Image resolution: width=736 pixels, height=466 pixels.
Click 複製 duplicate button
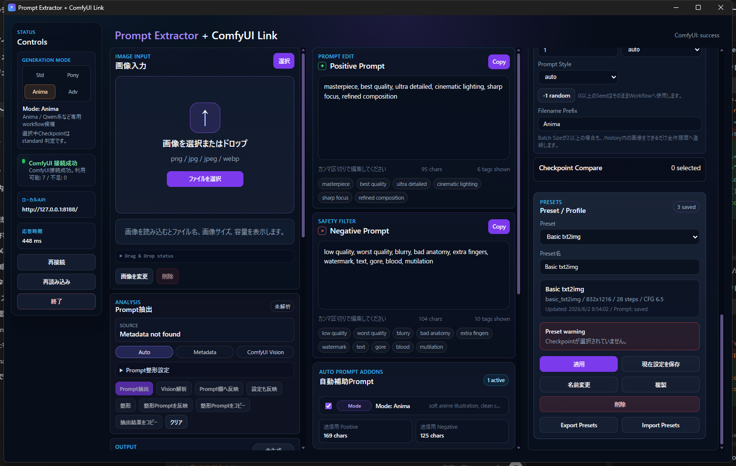click(660, 385)
